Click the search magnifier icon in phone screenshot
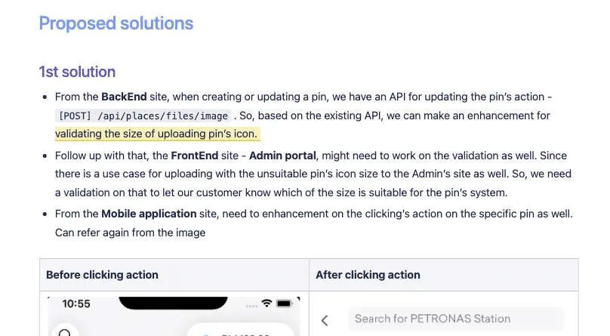The width and height of the screenshot is (610, 336). (x=65, y=332)
